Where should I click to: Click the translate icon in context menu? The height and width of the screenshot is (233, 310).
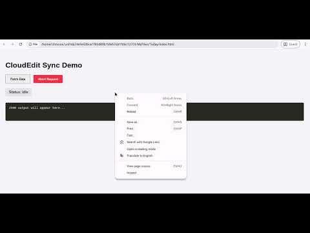click(x=121, y=155)
